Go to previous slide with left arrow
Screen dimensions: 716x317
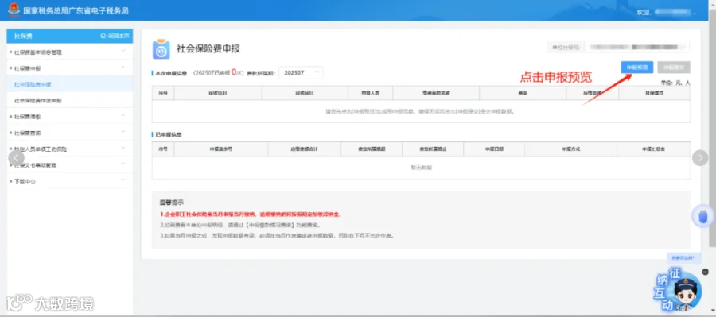(16, 157)
